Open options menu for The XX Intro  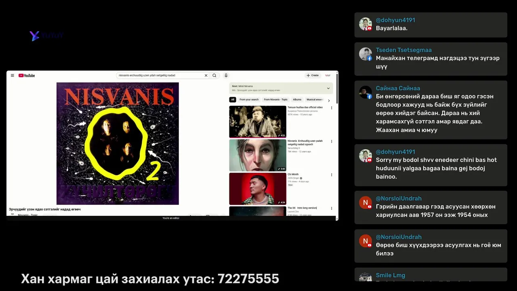[x=332, y=209]
